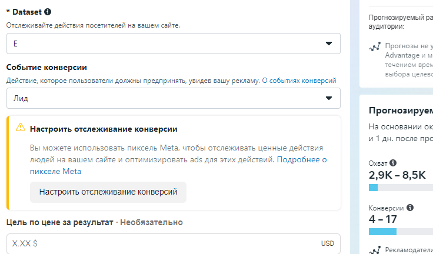Screen dimensions: 433x254
Task: Focus the X.XX $ cost goal field
Action: click(174, 244)
